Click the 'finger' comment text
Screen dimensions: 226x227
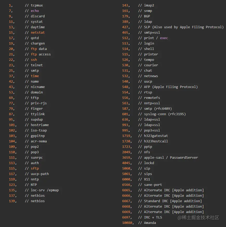coord(37,108)
